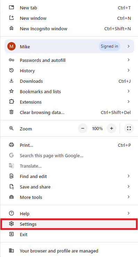Open the Settings menu entry
Image resolution: width=138 pixels, height=257 pixels.
69,224
